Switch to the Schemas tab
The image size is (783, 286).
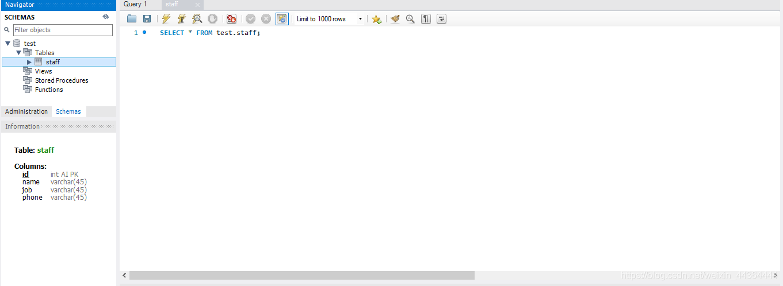click(x=68, y=111)
